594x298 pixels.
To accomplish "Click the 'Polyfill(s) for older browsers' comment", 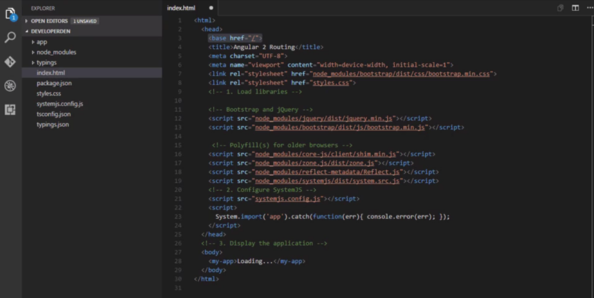I will coord(282,145).
